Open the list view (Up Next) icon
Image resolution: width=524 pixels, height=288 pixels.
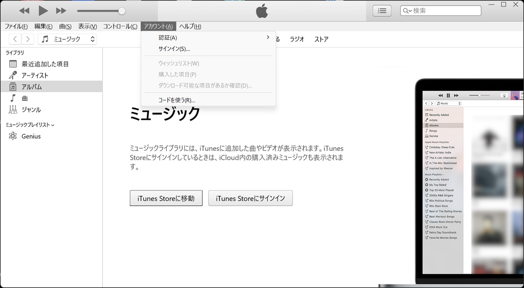click(x=382, y=11)
